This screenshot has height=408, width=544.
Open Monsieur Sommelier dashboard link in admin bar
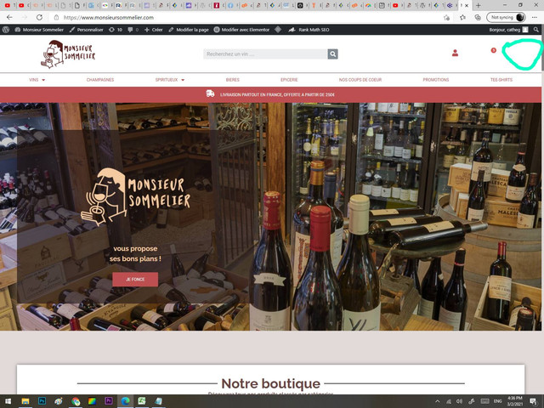(39, 30)
